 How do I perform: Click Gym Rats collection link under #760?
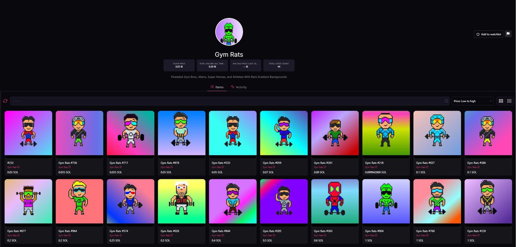421,236
